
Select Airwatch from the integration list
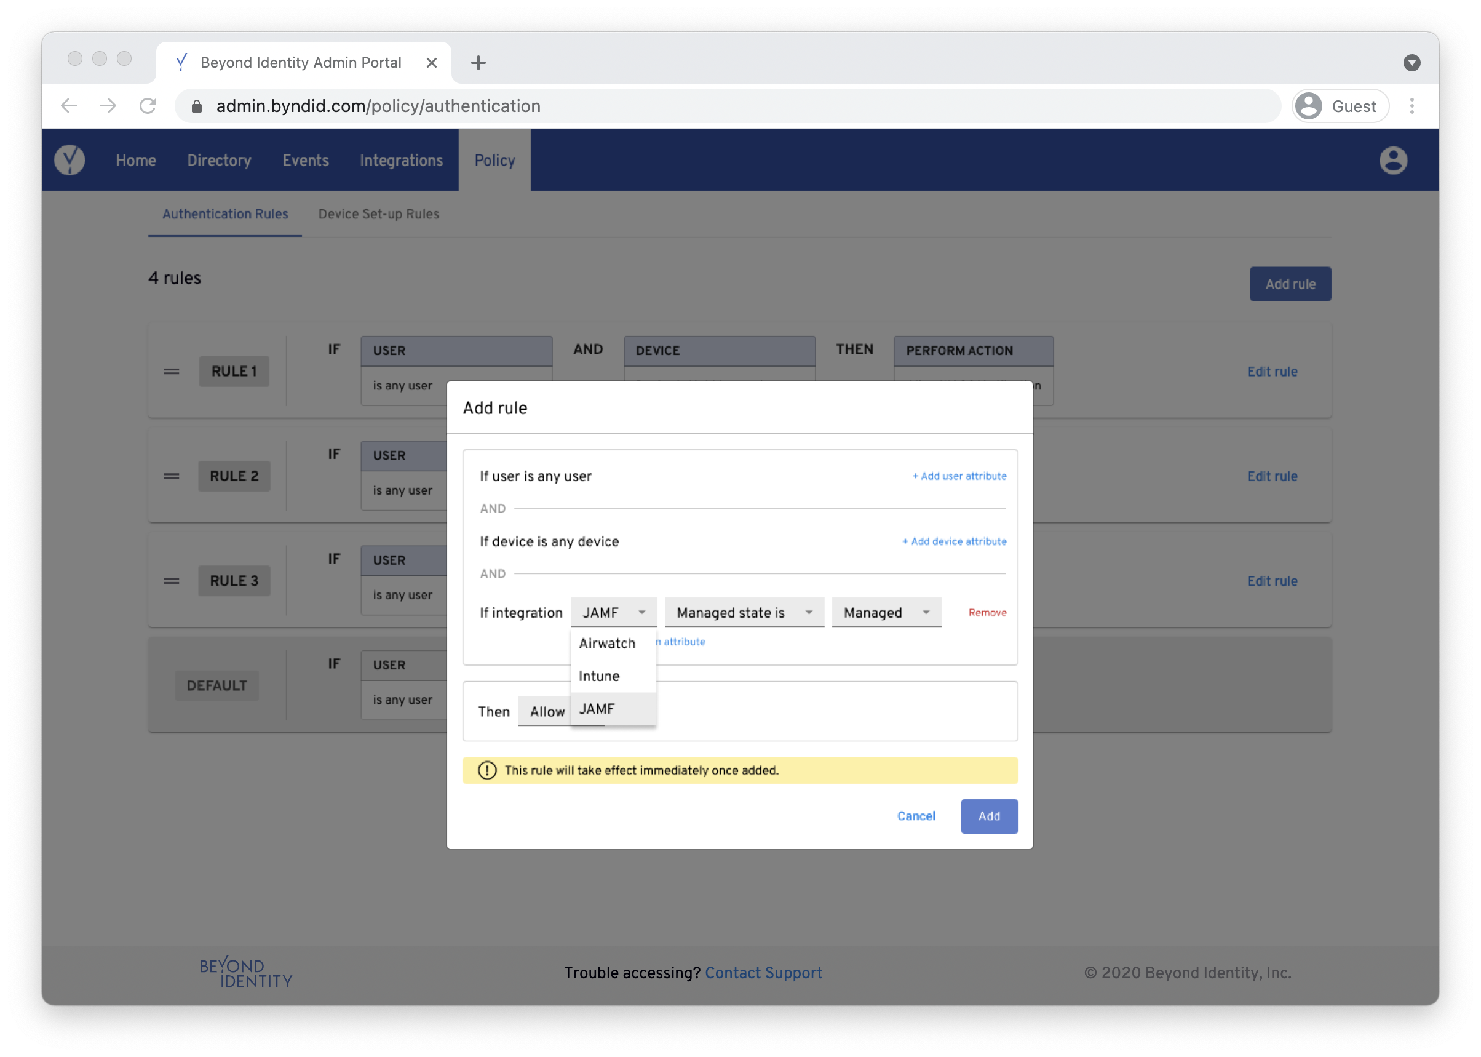coord(613,644)
